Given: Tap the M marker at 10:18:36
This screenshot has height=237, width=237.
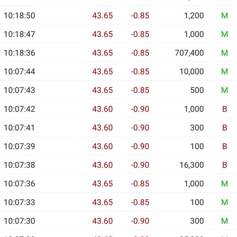Looking at the screenshot, I should pyautogui.click(x=224, y=53).
